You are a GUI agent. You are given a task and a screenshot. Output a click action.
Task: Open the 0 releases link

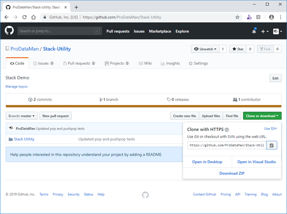coord(178,100)
